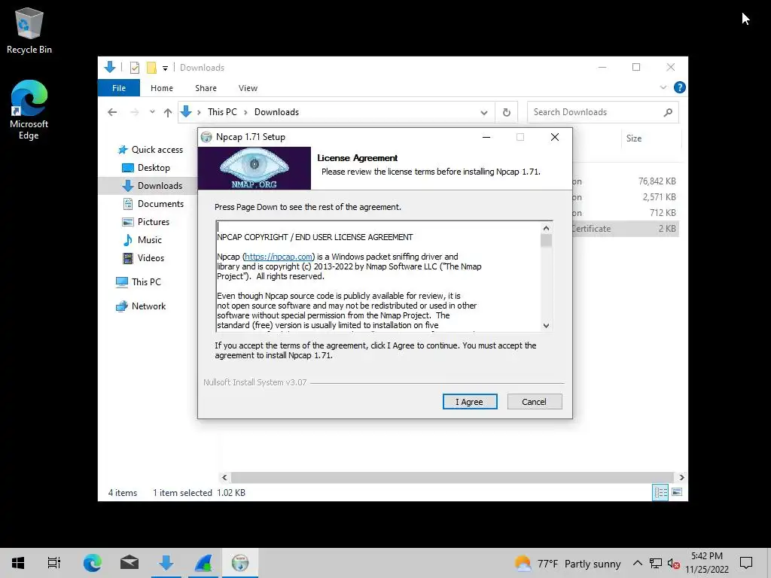Viewport: 771px width, 578px height.
Task: Launch Microsoft Edge from the desktop shortcut
Action: [29, 110]
